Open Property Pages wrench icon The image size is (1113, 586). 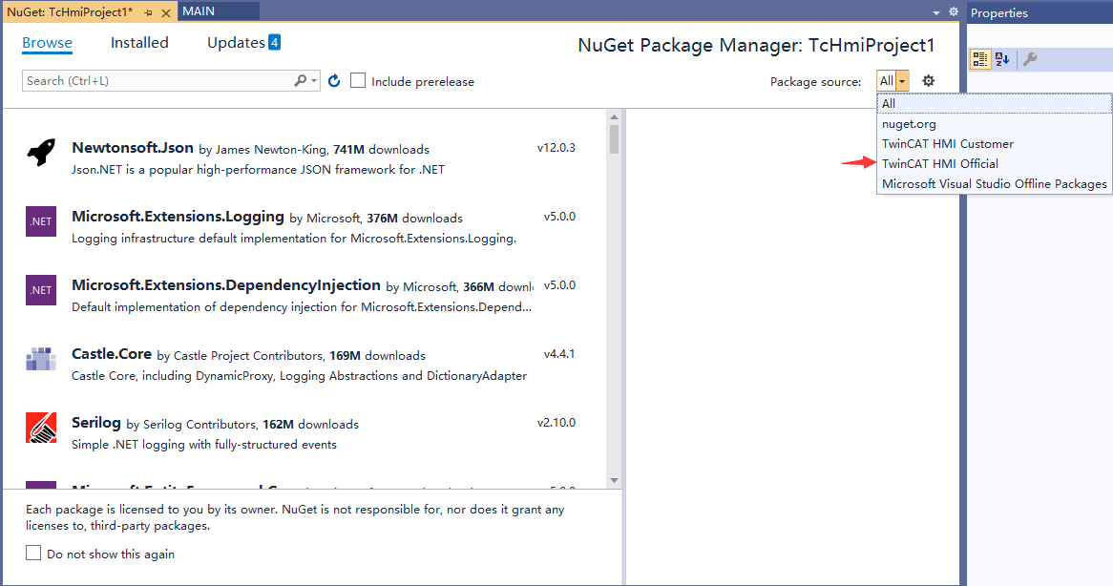tap(1030, 59)
